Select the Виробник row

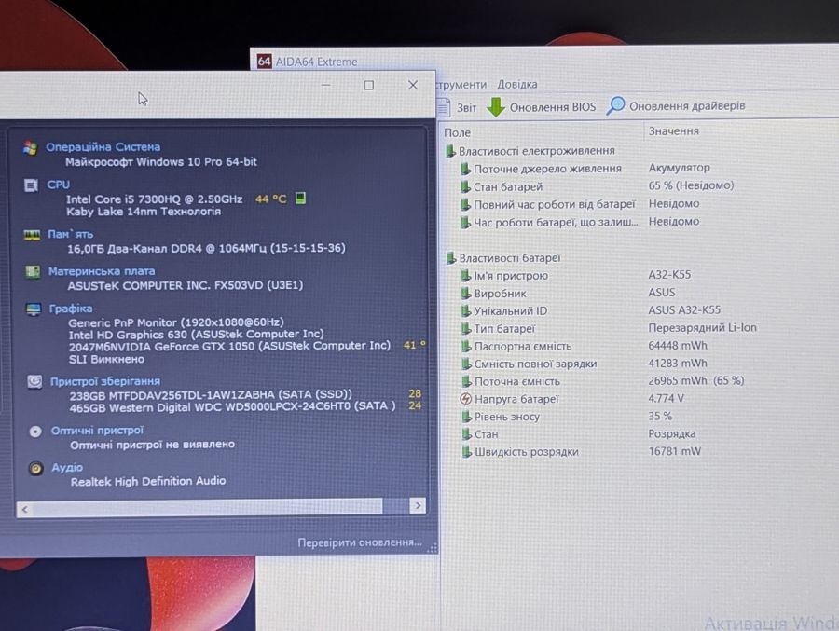click(569, 293)
